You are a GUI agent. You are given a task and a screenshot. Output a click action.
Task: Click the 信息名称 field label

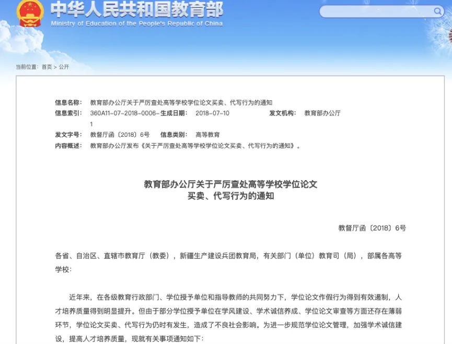(68, 102)
